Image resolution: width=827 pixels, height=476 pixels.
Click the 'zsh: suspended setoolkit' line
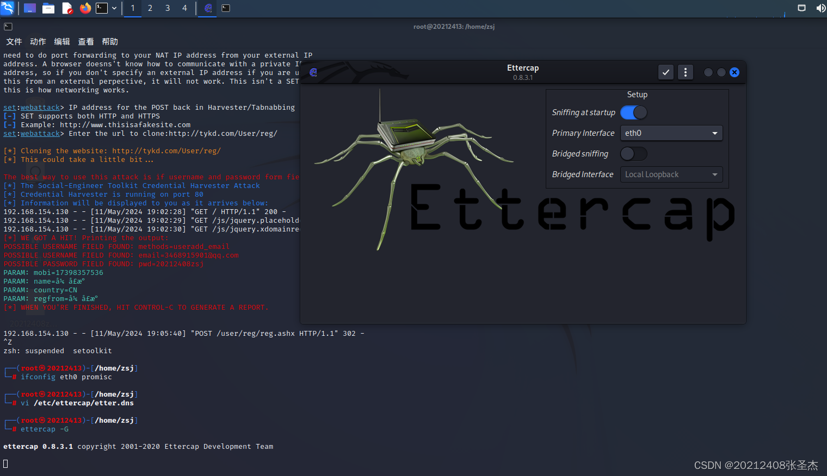58,351
